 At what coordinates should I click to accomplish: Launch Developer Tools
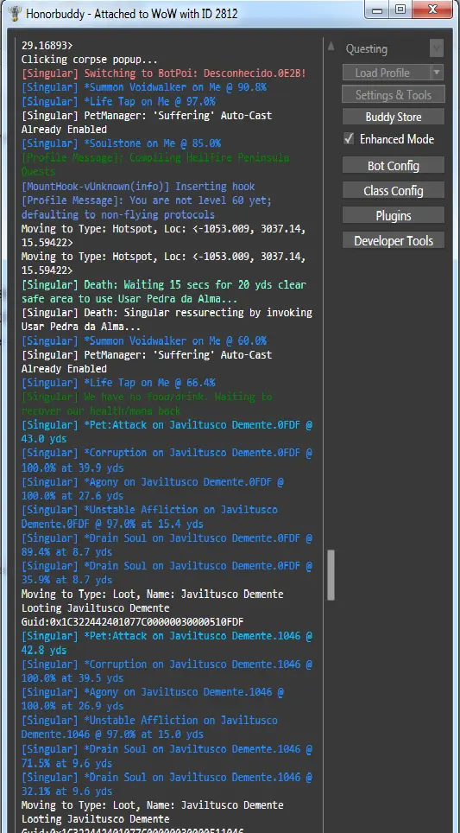coord(394,240)
